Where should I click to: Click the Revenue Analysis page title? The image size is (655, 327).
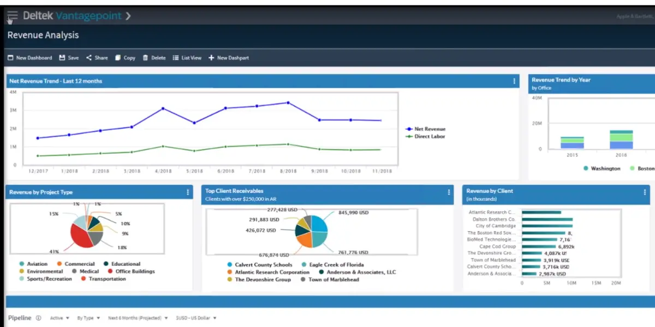[x=43, y=35]
